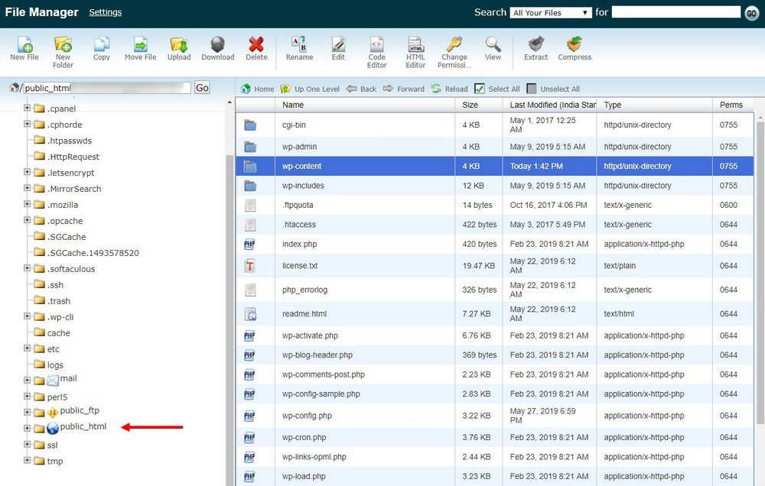Click the search text input field
765x486 pixels.
coord(676,12)
